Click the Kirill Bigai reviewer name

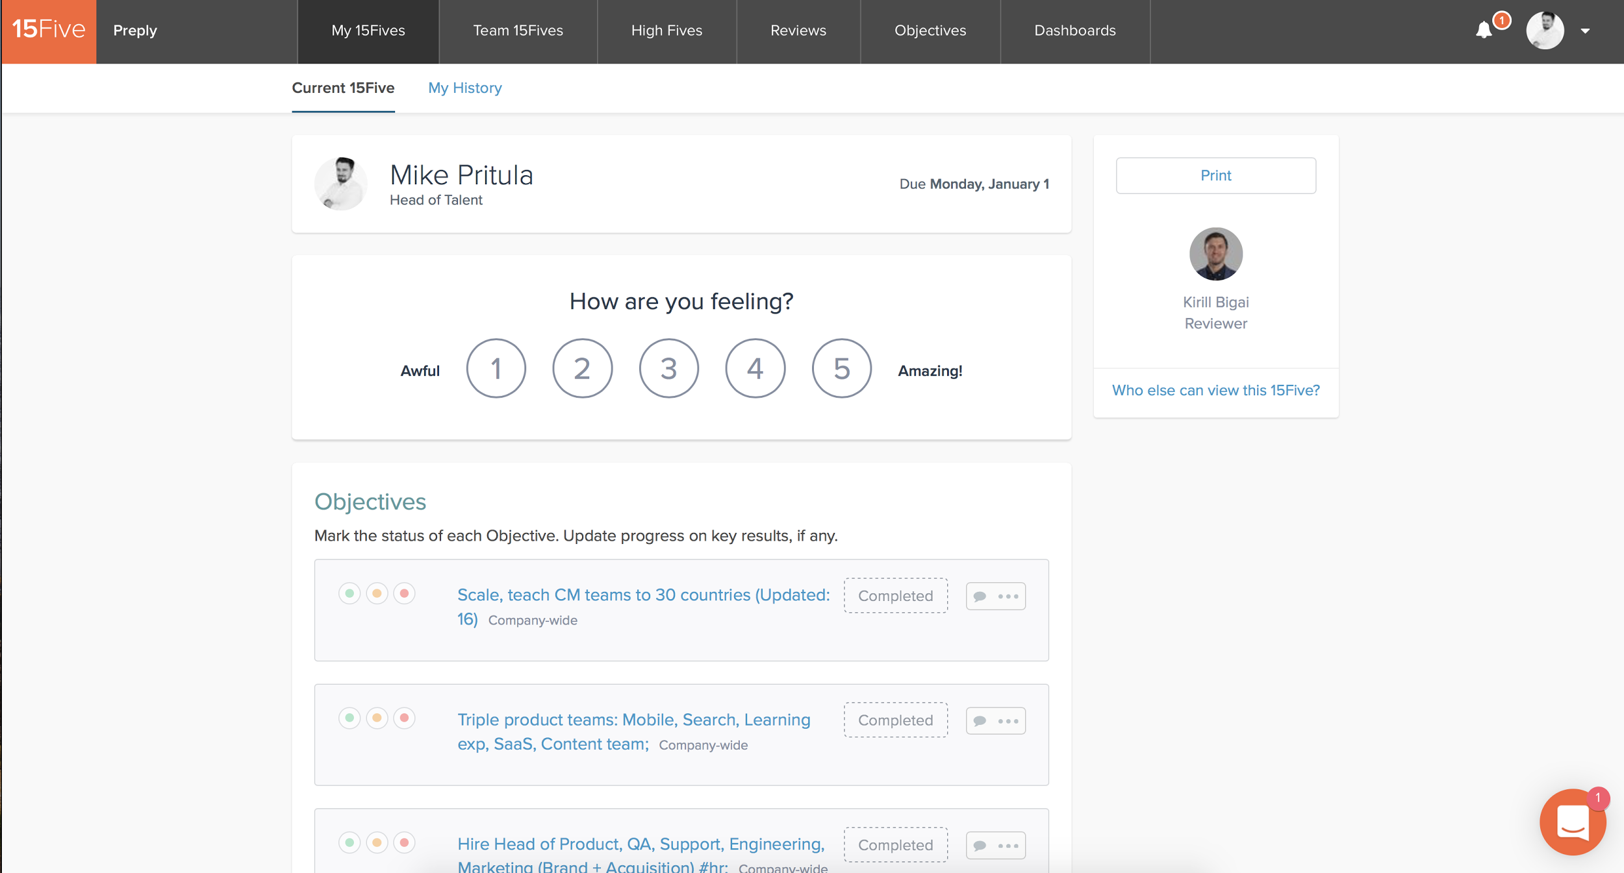pyautogui.click(x=1215, y=302)
